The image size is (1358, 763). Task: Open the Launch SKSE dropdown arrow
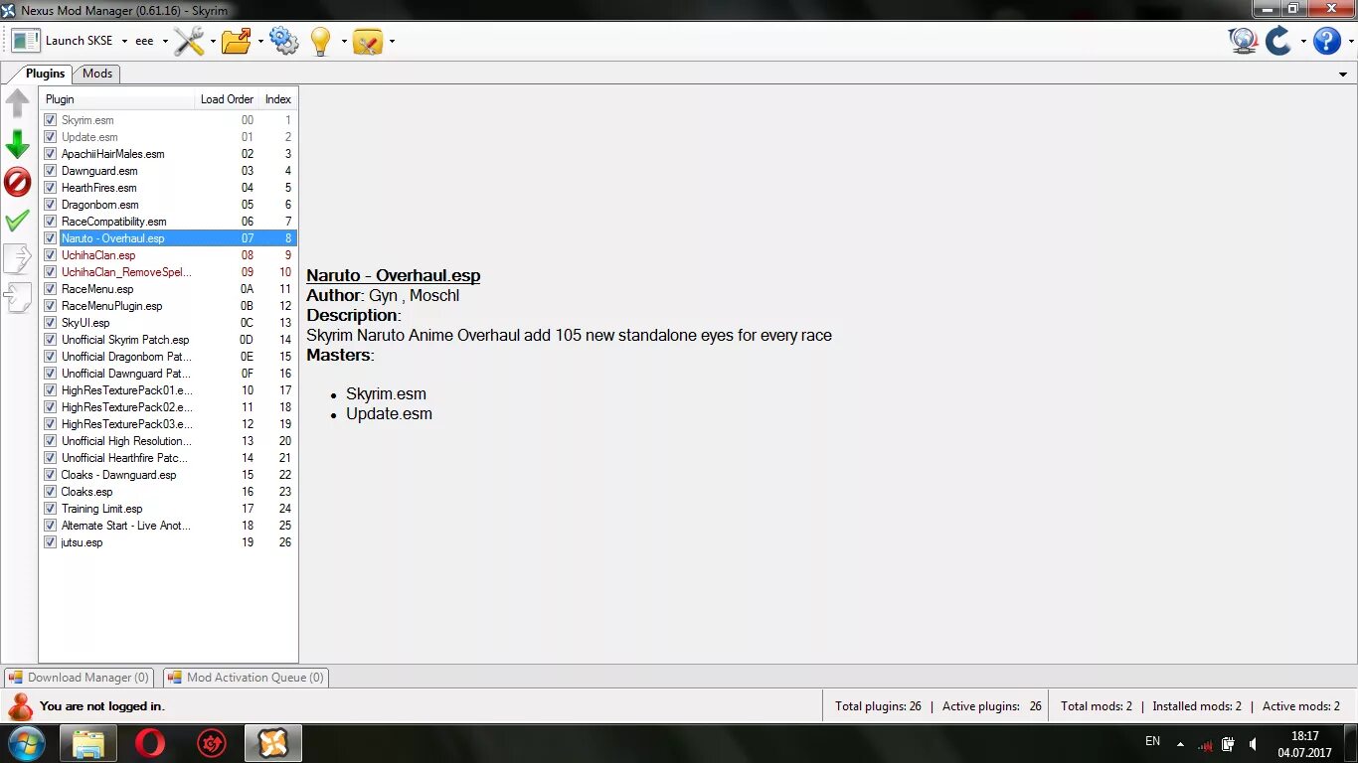[124, 42]
